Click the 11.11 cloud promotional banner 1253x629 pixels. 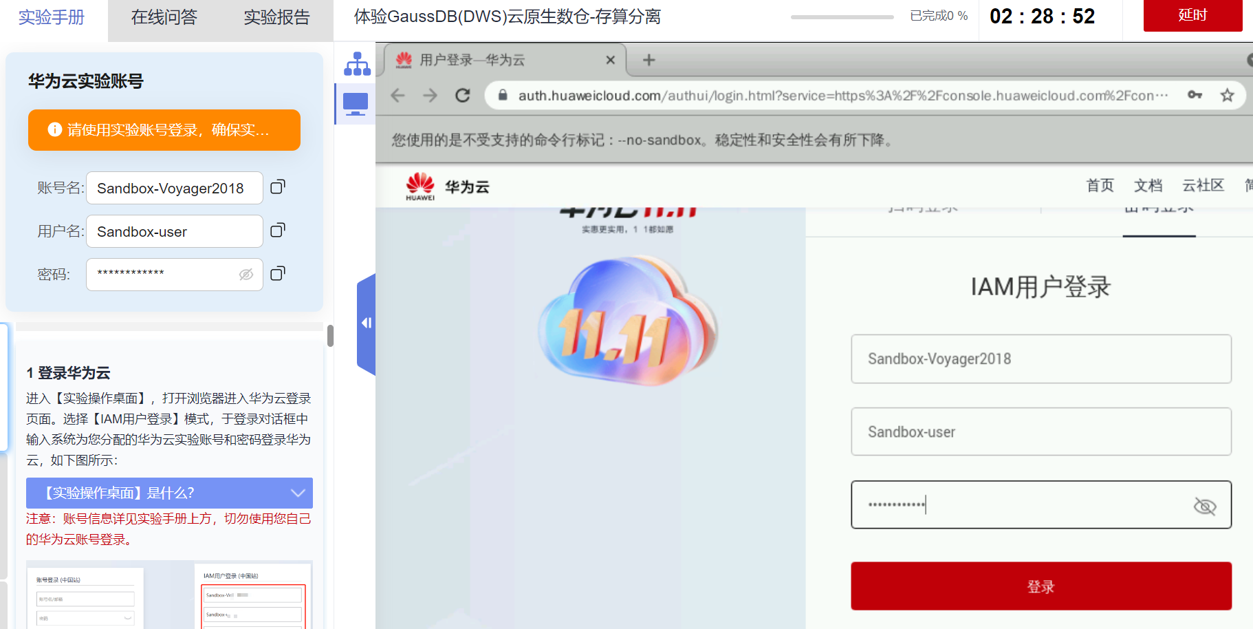(x=628, y=321)
